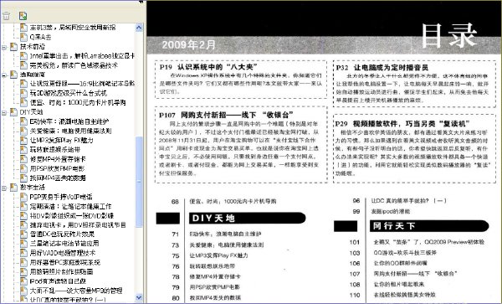Click the 2009年2月 date header
The width and height of the screenshot is (502, 304).
[188, 45]
